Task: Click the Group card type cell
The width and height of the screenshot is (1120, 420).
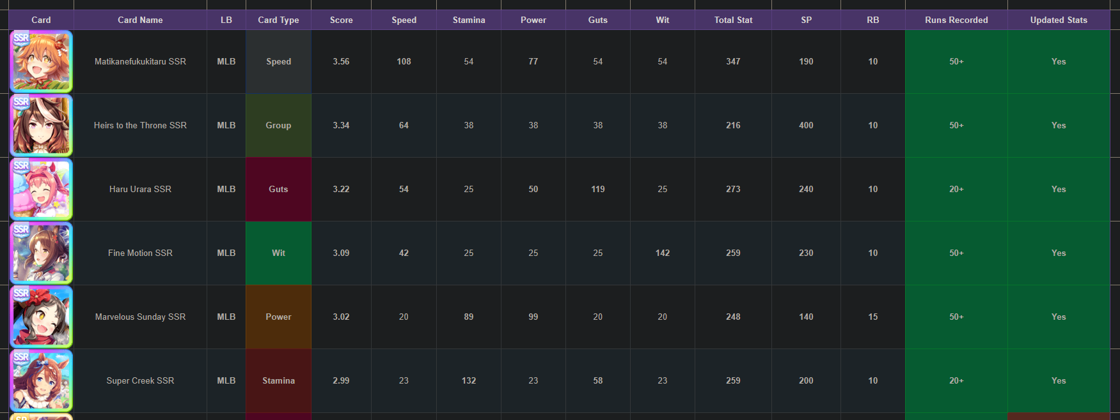Action: [x=278, y=126]
